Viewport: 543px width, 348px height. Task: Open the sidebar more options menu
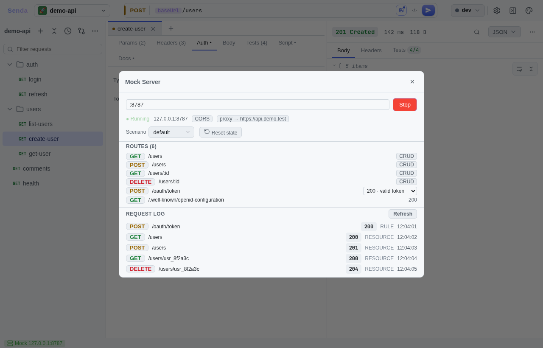[x=95, y=31]
